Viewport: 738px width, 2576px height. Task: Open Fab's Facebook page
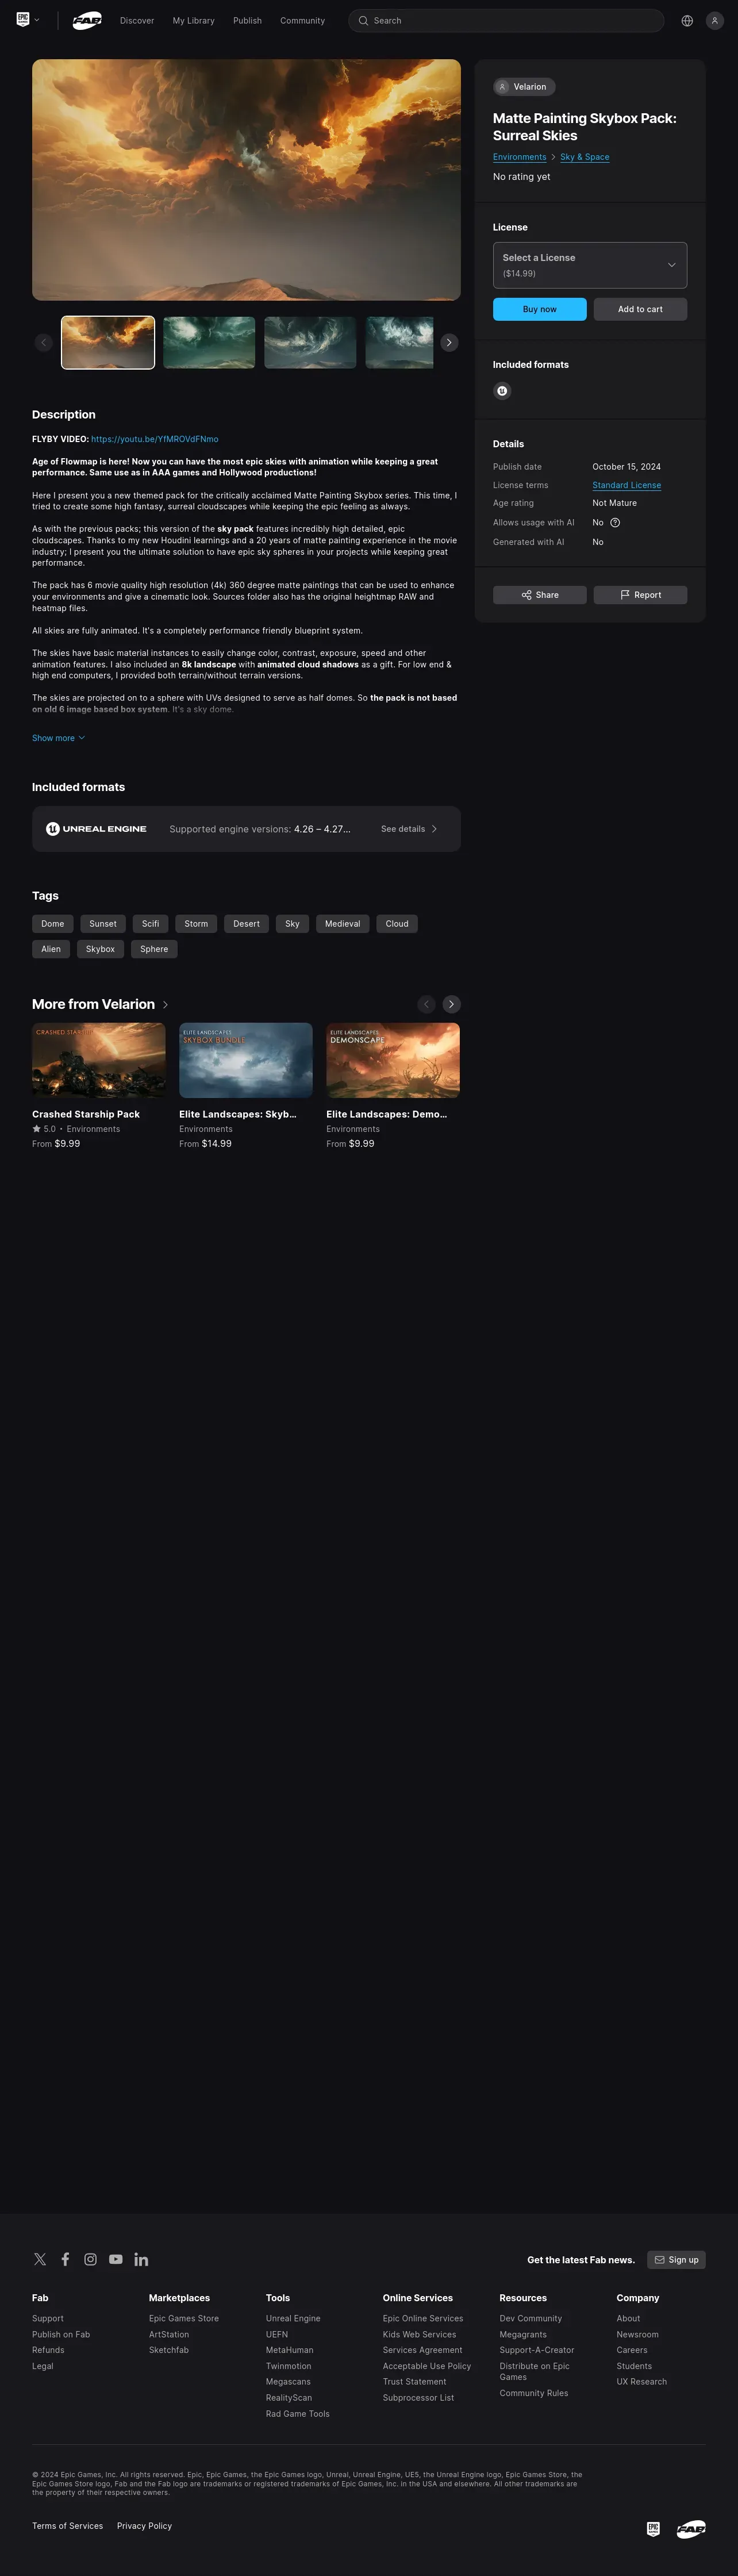tap(65, 2259)
